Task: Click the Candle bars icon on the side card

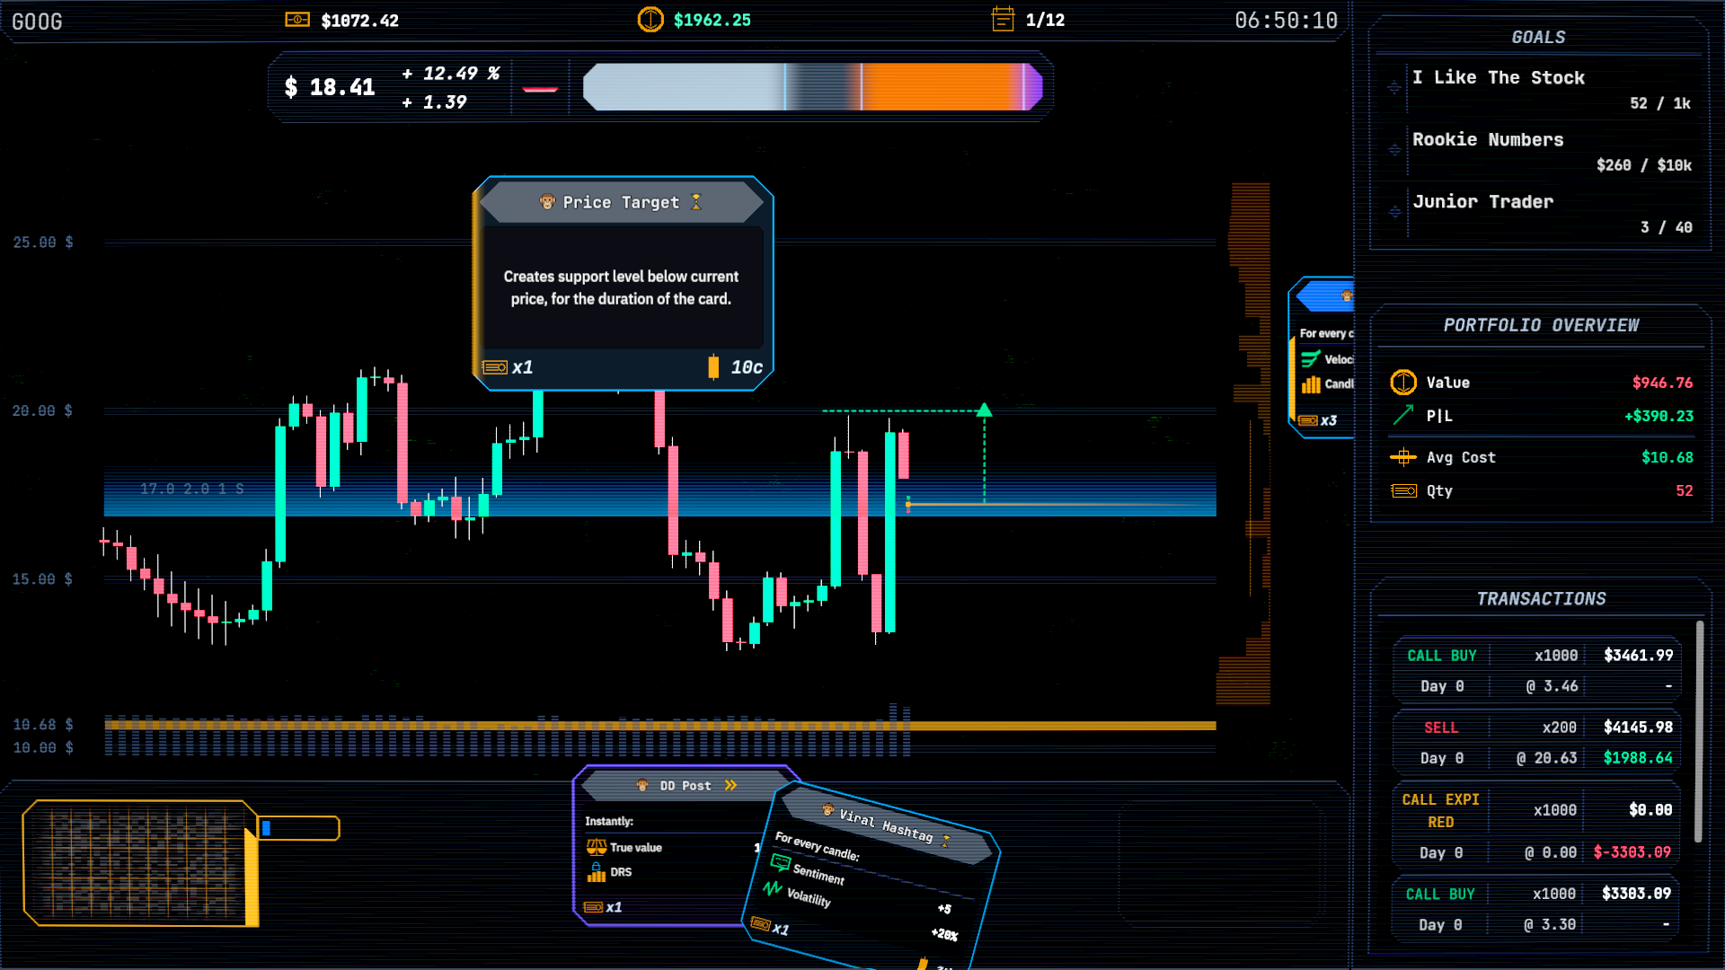Action: click(1312, 384)
